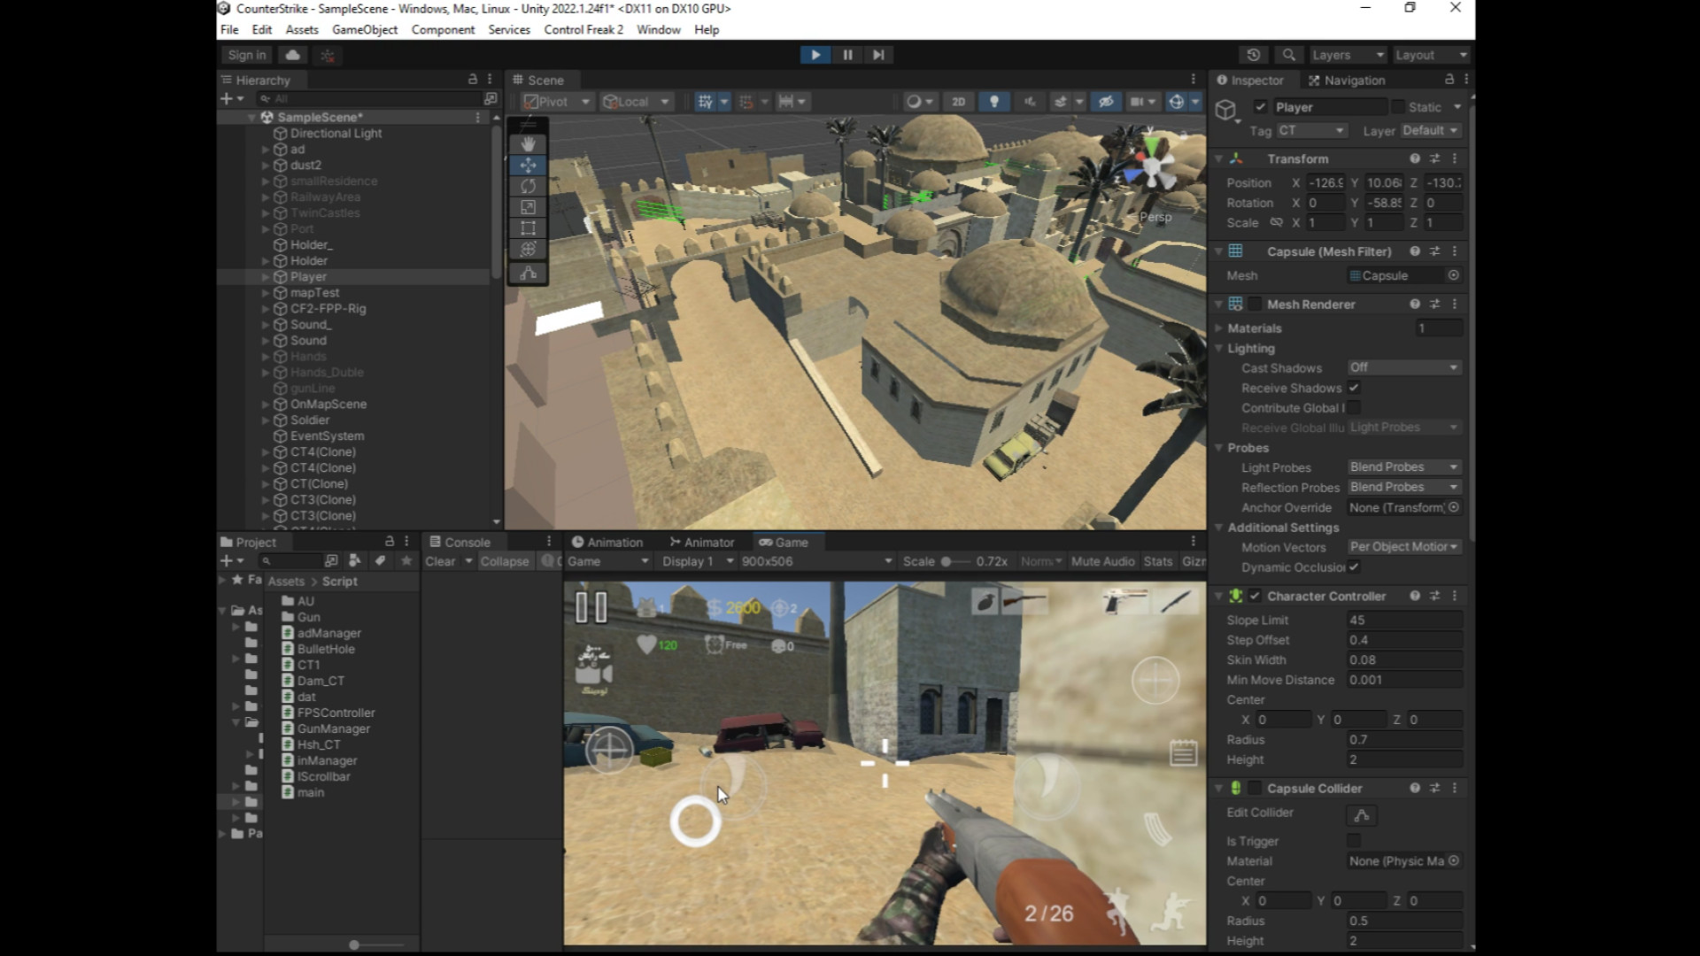
Task: Toggle the Is Trigger checkbox
Action: pos(1354,841)
